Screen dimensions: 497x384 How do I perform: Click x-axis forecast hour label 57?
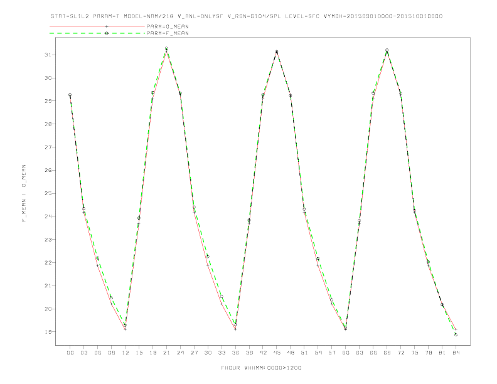click(x=332, y=353)
